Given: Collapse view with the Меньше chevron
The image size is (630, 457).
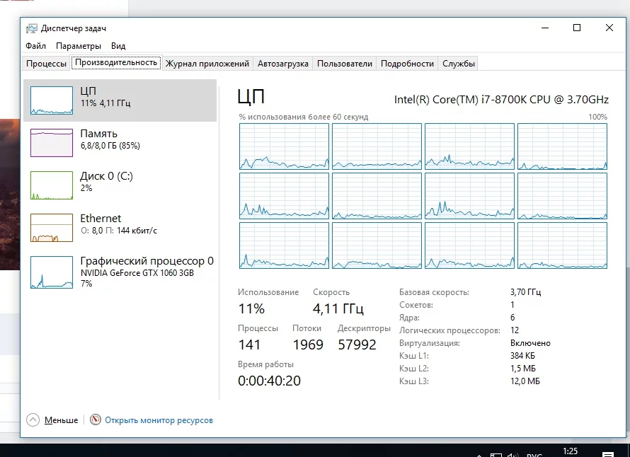Looking at the screenshot, I should click(33, 420).
